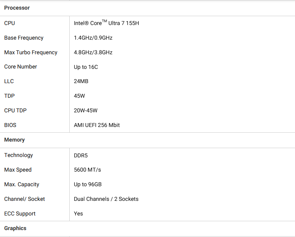Select the 4.8GHz/3.8GHz value

(93, 52)
